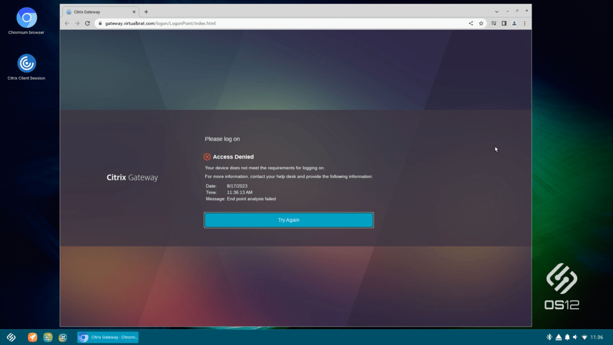
Task: Open the Chromium three-dot menu
Action: pos(525,23)
